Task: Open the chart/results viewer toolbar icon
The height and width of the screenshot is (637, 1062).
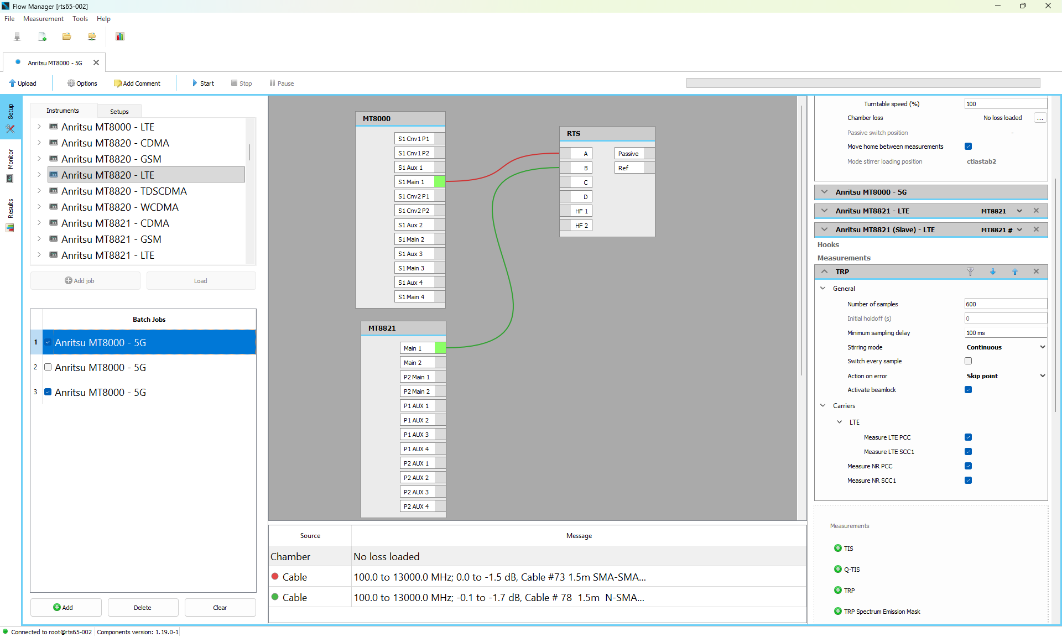Action: (119, 36)
